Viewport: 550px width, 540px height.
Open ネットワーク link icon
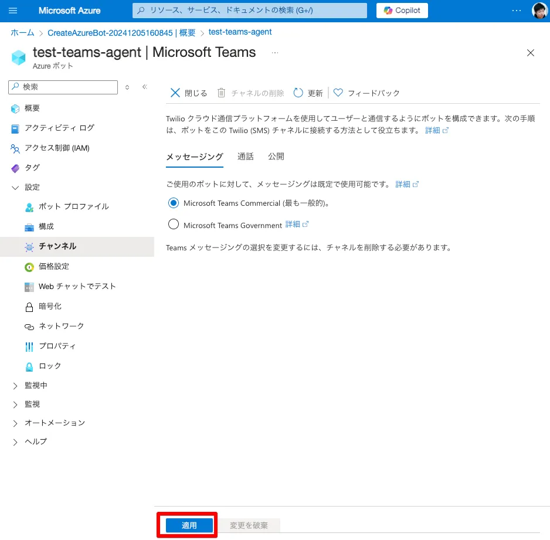click(29, 327)
